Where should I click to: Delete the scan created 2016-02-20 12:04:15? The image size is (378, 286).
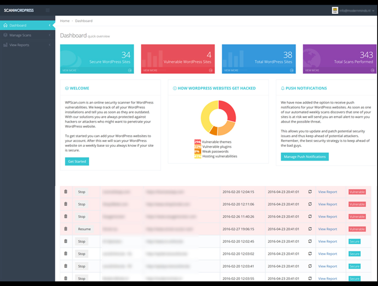(x=66, y=192)
